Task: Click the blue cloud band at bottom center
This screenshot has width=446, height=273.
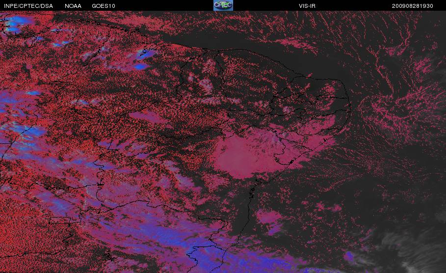Action: [206, 254]
